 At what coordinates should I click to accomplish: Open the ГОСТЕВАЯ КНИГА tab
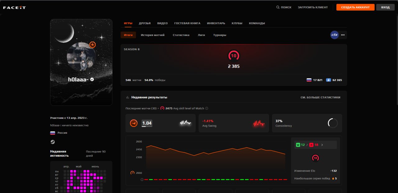point(187,23)
